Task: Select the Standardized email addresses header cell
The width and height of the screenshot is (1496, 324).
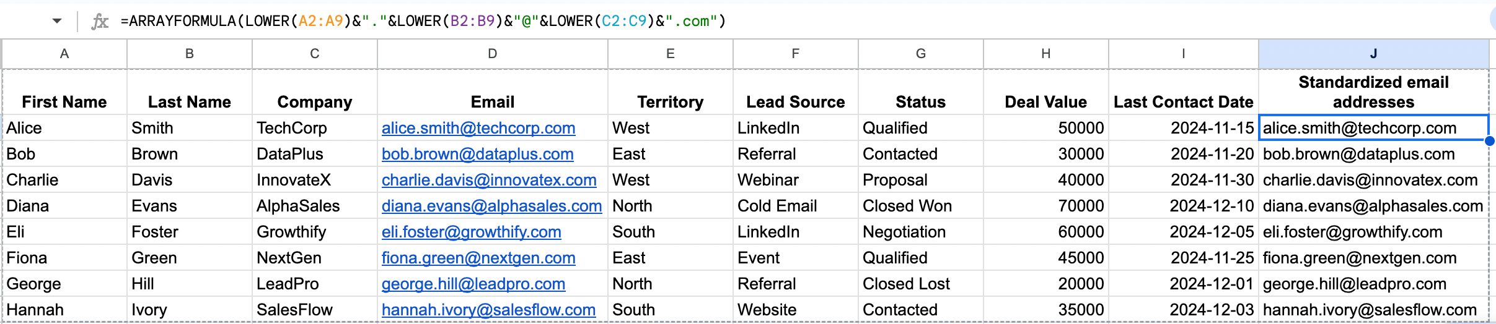Action: (1373, 92)
